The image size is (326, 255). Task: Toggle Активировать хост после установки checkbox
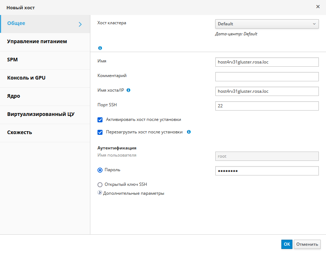point(100,119)
